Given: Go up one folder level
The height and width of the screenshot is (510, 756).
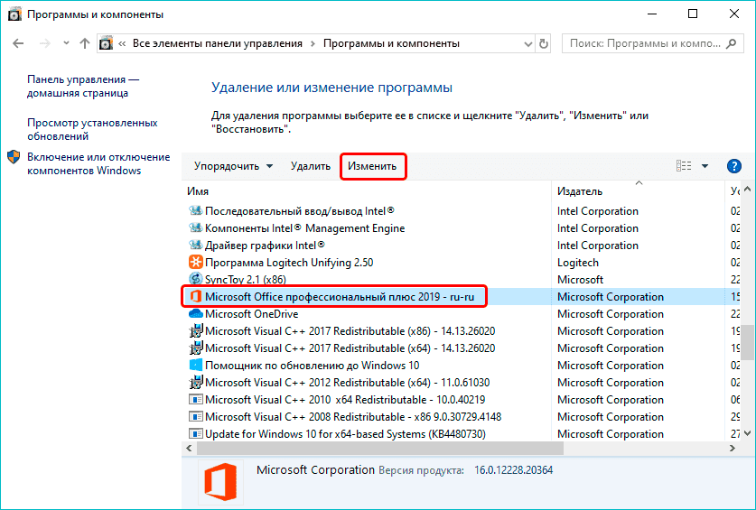Looking at the screenshot, I should 85,43.
